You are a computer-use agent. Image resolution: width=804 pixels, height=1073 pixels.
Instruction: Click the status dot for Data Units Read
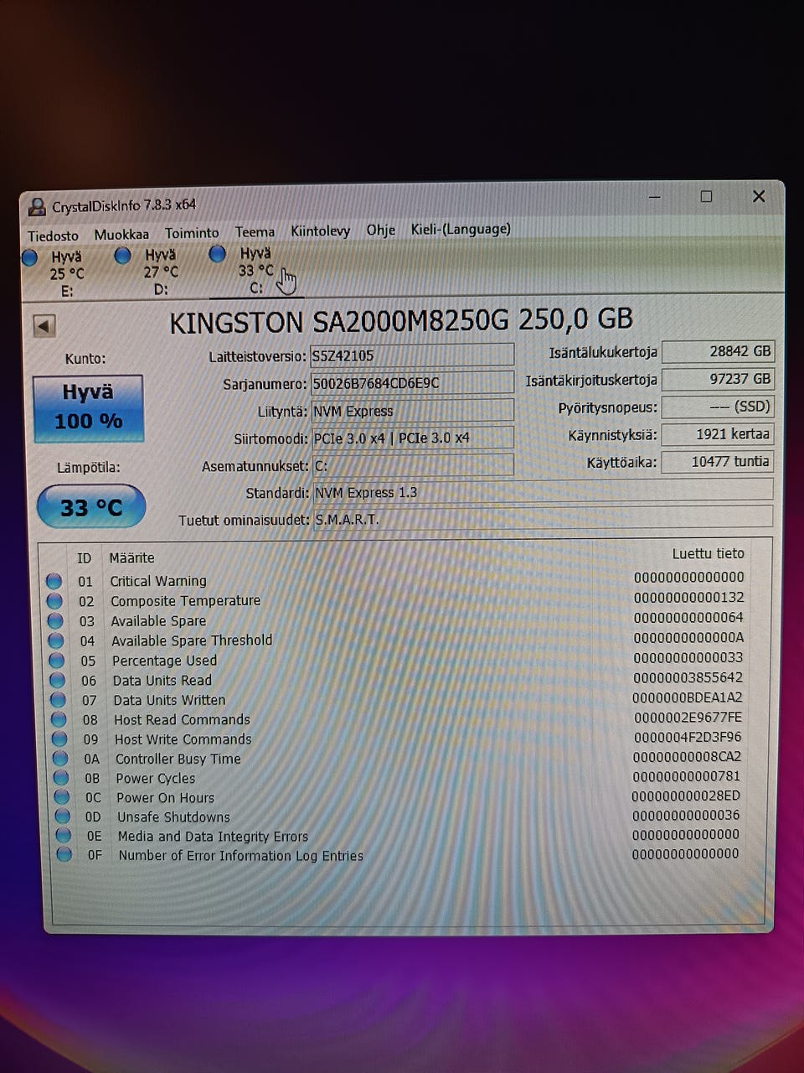(x=58, y=681)
